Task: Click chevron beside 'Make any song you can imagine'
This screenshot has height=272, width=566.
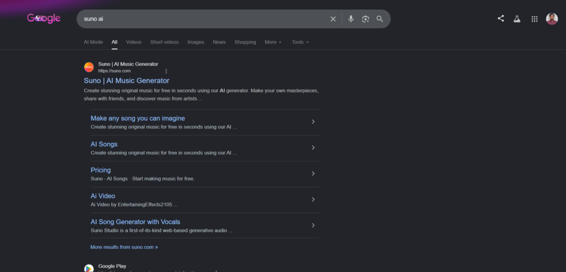Action: point(313,122)
